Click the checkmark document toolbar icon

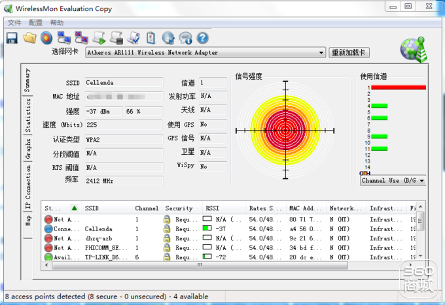(133, 38)
